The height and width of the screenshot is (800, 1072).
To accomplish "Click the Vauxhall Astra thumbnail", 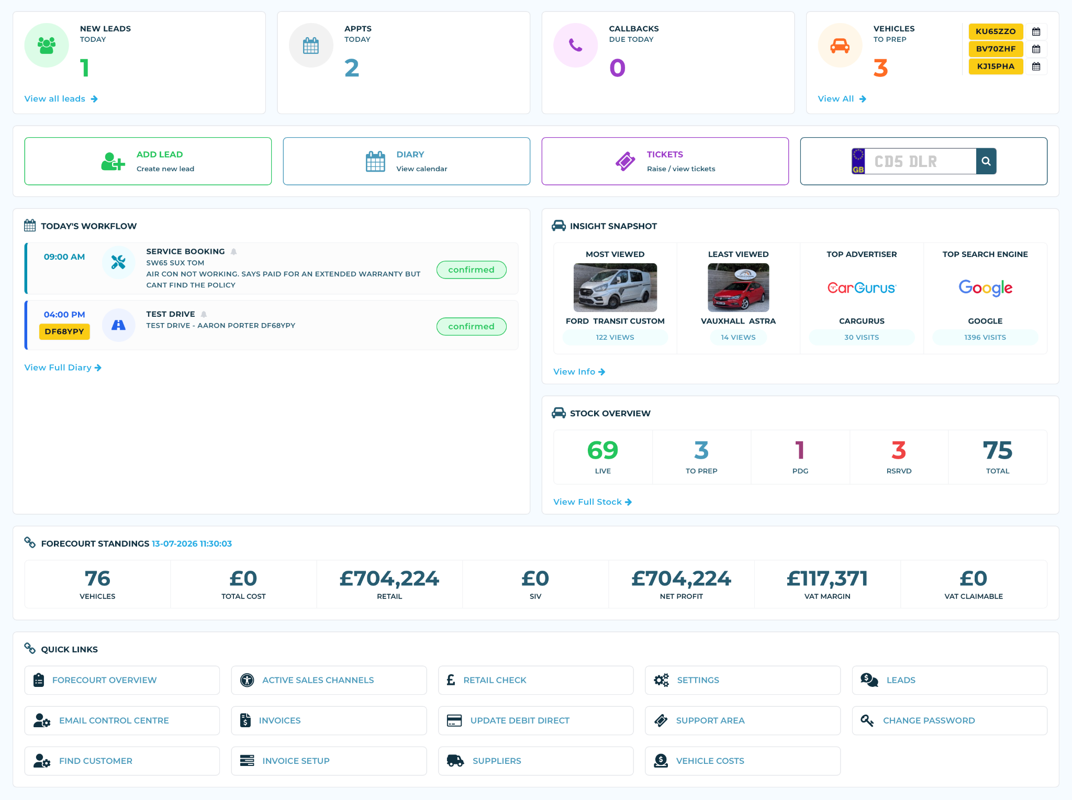I will [739, 287].
